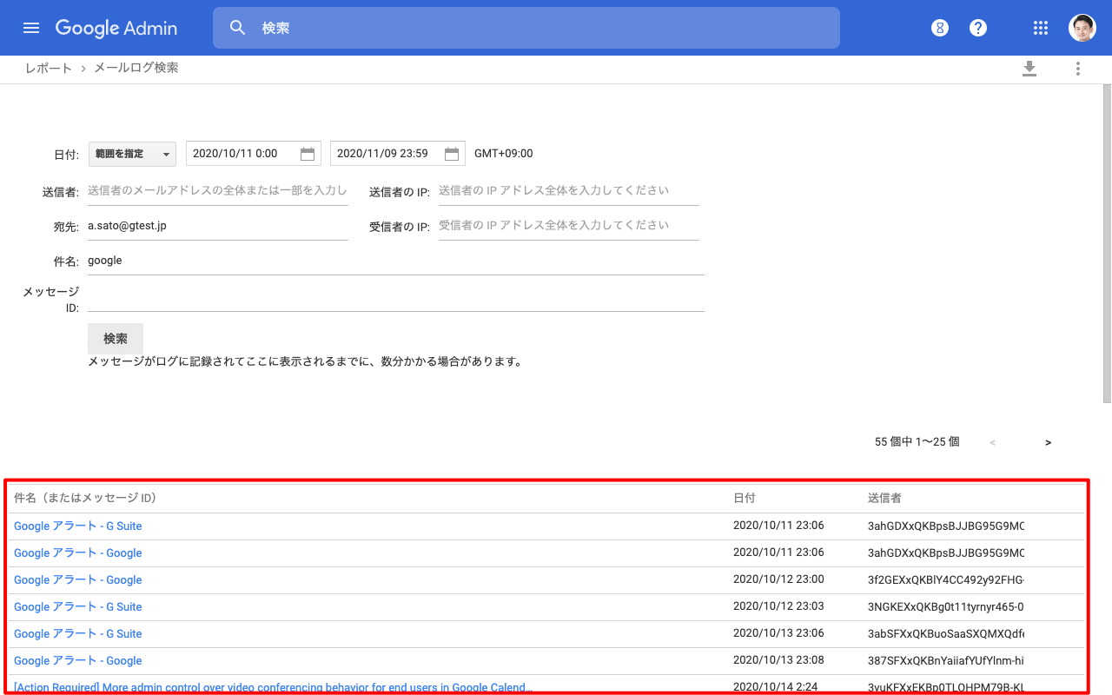This screenshot has width=1112, height=695.
Task: Click sender 3NGKEXxQKBg0t11tyrnyr465-0
Action: pyautogui.click(x=946, y=606)
